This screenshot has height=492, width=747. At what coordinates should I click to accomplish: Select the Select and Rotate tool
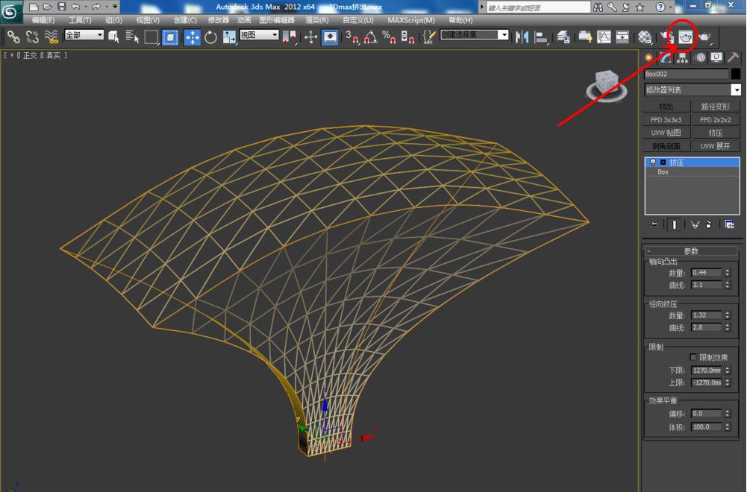pos(212,37)
